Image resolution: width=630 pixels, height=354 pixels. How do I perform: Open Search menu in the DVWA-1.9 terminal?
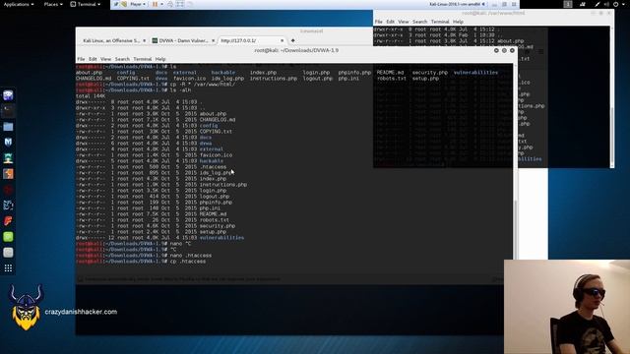[x=122, y=59]
